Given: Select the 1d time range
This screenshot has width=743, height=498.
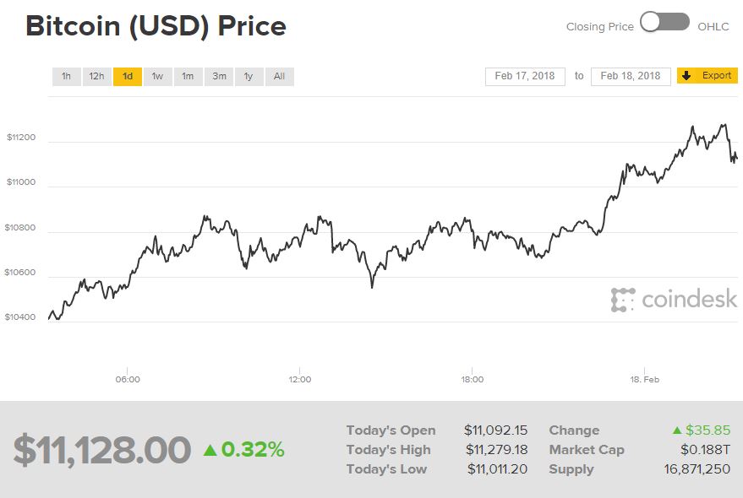Looking at the screenshot, I should [x=128, y=77].
